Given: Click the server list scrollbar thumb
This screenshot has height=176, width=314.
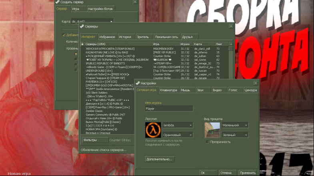Looking at the screenshot, I should point(231,48).
